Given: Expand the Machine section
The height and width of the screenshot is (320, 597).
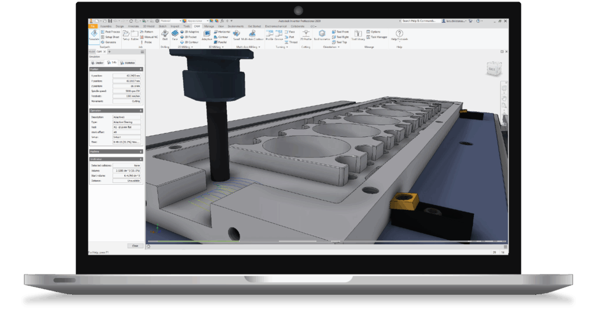Looking at the screenshot, I should [141, 152].
